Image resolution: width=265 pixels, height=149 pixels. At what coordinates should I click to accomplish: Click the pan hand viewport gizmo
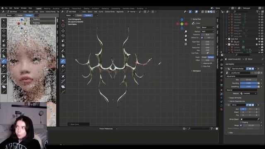(x=186, y=36)
